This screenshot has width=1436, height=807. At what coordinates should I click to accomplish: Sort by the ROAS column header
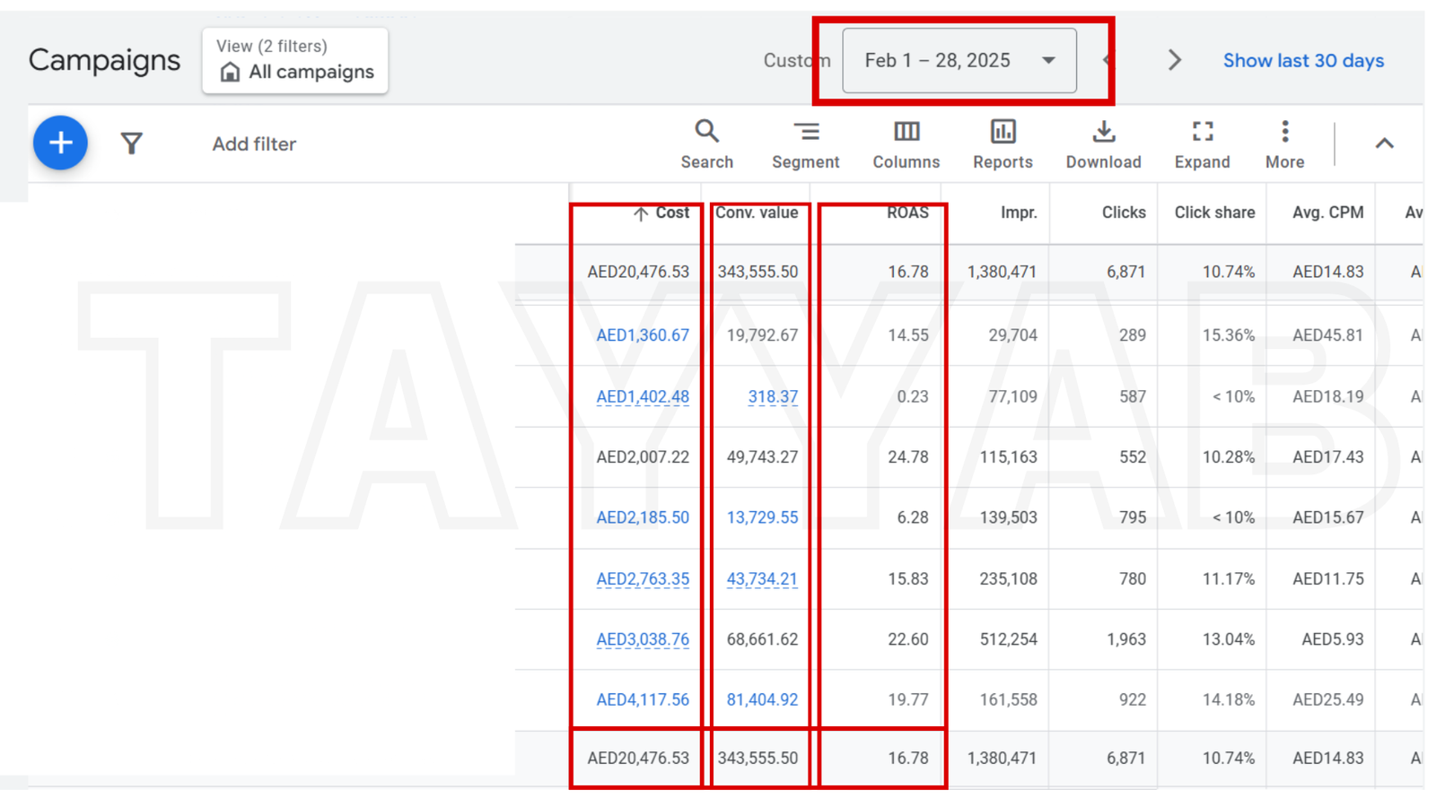point(906,213)
